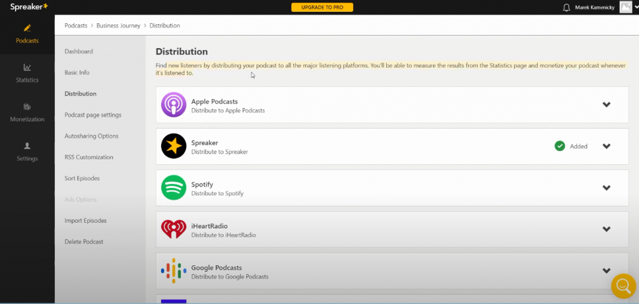Open the notifications bell icon

click(x=566, y=7)
